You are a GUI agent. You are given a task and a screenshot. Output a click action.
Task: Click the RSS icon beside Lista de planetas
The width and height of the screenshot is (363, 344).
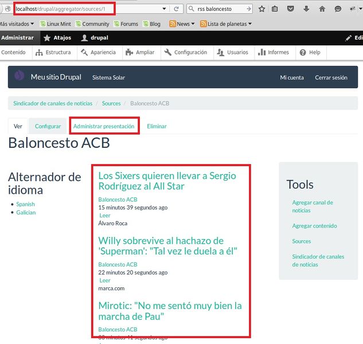point(203,24)
